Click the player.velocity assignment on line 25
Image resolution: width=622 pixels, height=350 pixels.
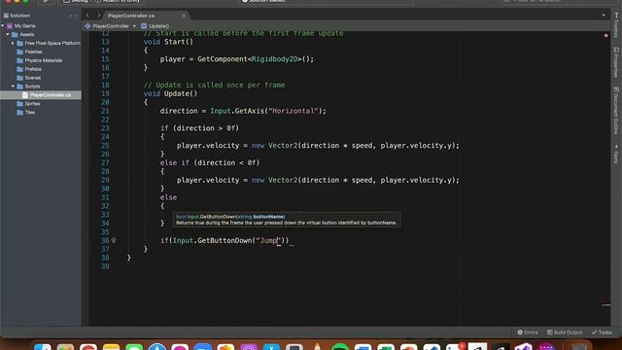[318, 146]
